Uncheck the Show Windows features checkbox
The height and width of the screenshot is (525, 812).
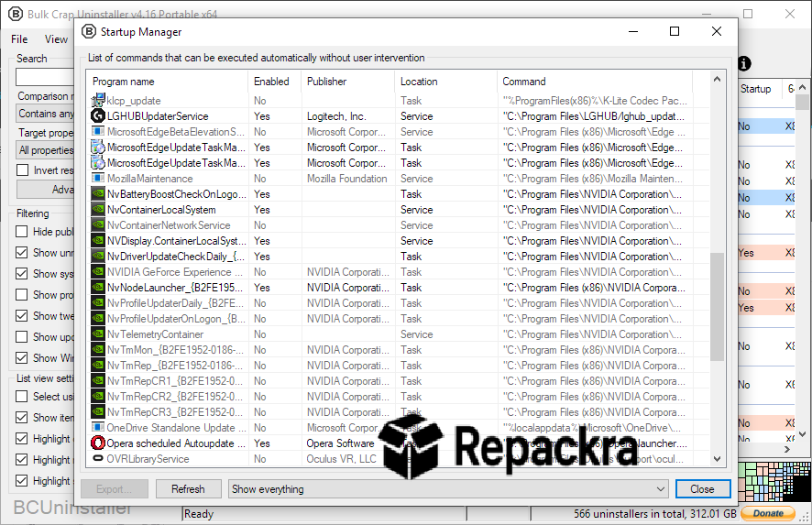(22, 357)
